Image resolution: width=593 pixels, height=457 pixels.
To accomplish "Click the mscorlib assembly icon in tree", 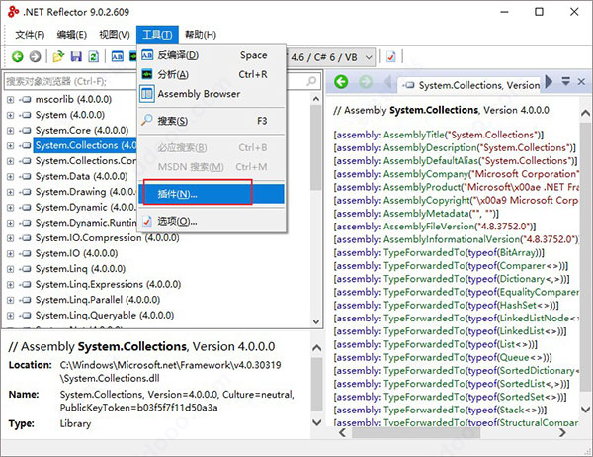I will click(25, 100).
